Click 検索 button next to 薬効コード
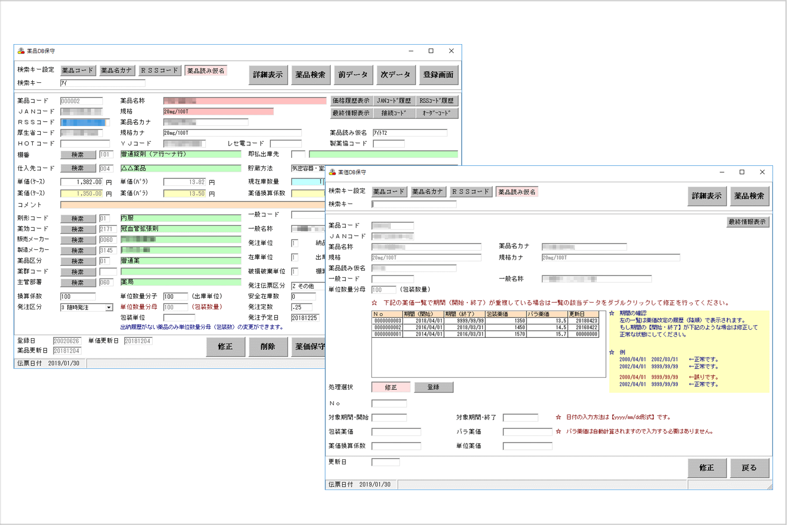 point(78,229)
